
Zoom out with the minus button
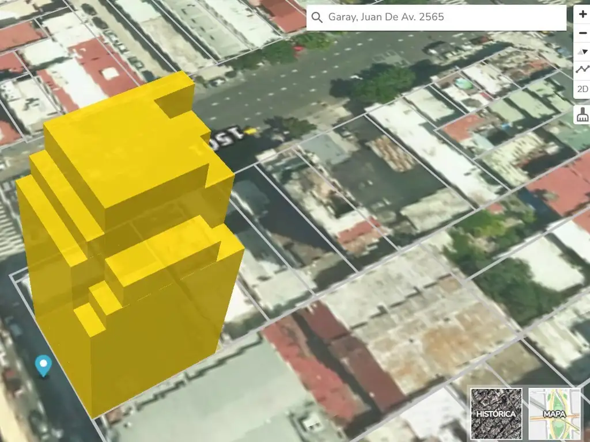[x=582, y=33]
